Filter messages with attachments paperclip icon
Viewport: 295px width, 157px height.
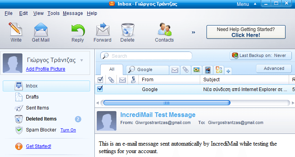tap(186, 70)
